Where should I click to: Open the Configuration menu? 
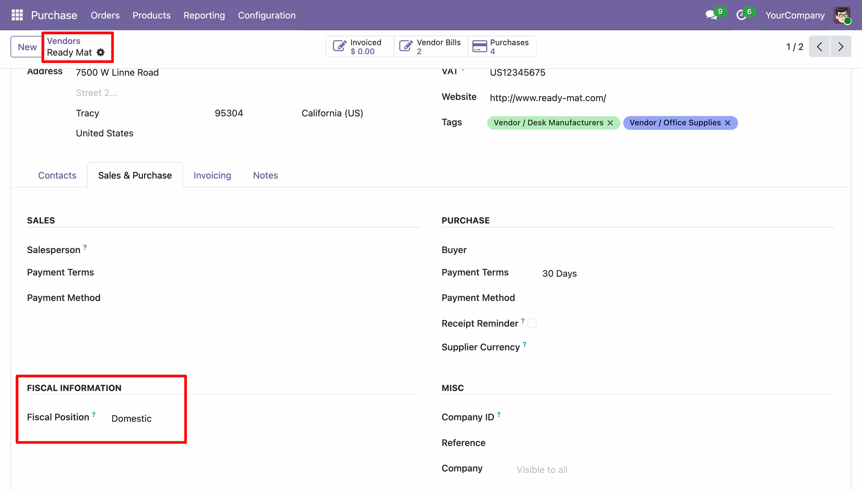pos(267,15)
